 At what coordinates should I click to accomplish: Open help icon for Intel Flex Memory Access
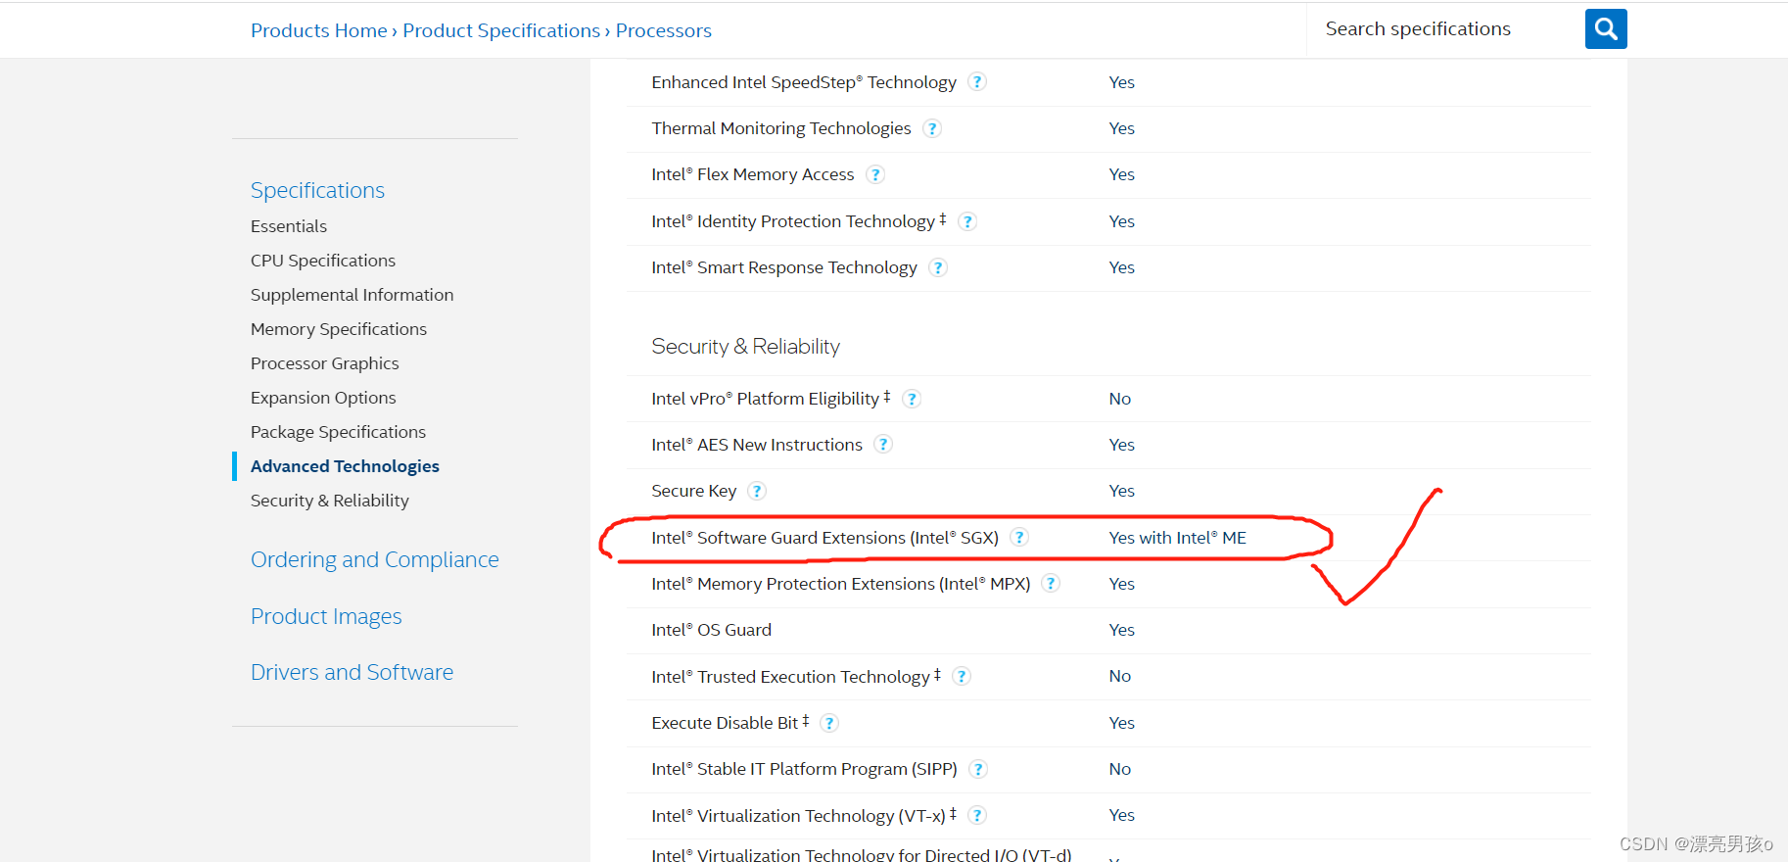(x=875, y=174)
